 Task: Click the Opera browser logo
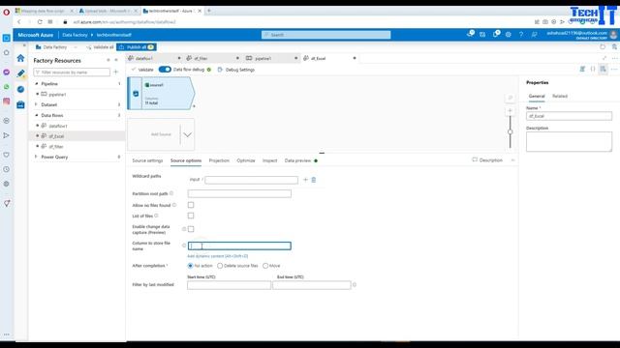7,13
